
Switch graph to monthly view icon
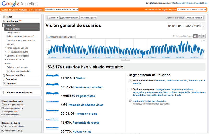pyautogui.click(x=204, y=36)
